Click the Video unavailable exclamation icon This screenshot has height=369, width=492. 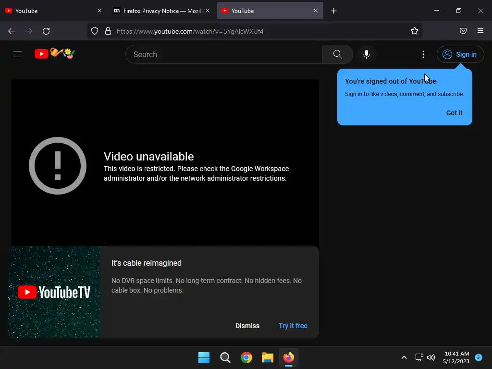point(58,166)
